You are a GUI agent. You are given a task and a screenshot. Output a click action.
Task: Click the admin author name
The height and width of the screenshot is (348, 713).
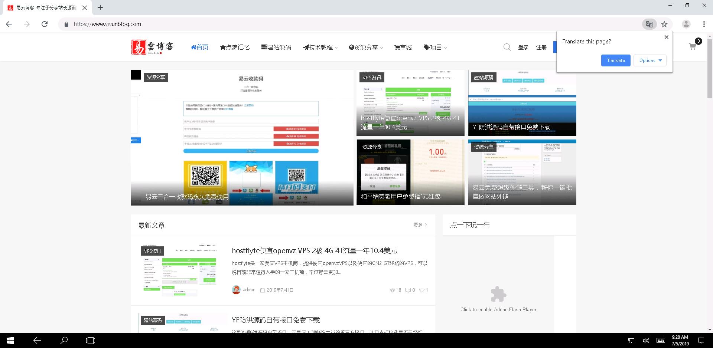(249, 290)
